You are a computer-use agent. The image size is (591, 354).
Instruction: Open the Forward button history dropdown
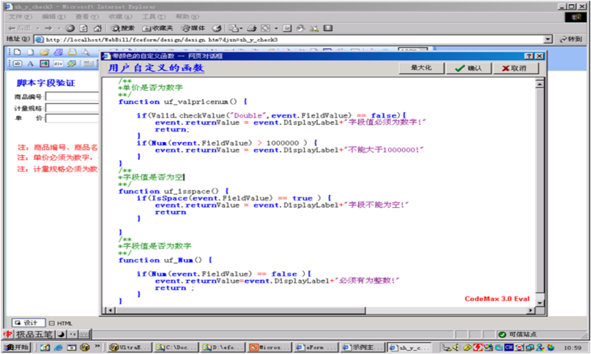click(x=59, y=28)
